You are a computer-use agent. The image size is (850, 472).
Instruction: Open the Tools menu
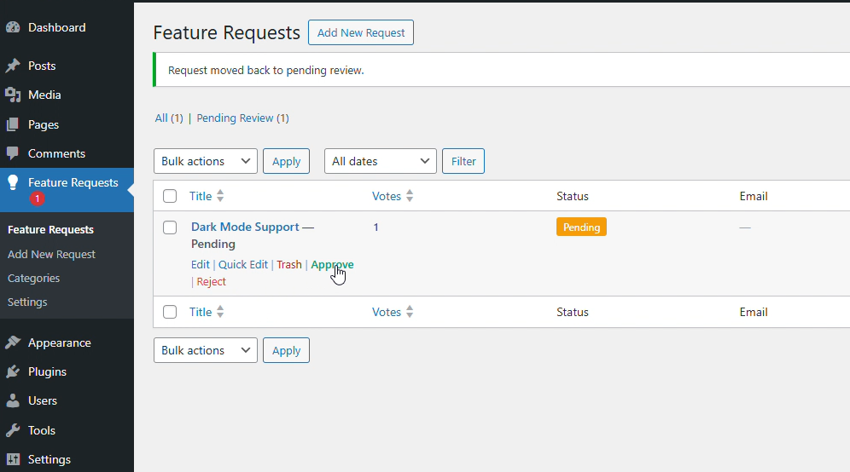pyautogui.click(x=42, y=430)
